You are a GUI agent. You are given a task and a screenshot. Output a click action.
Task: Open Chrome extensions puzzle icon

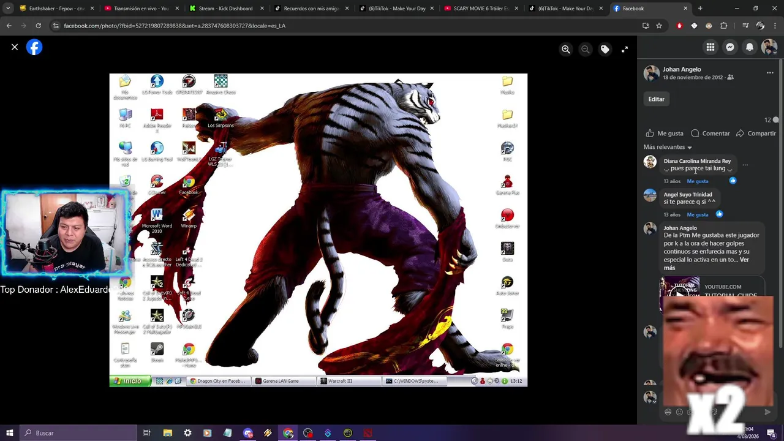coord(724,26)
